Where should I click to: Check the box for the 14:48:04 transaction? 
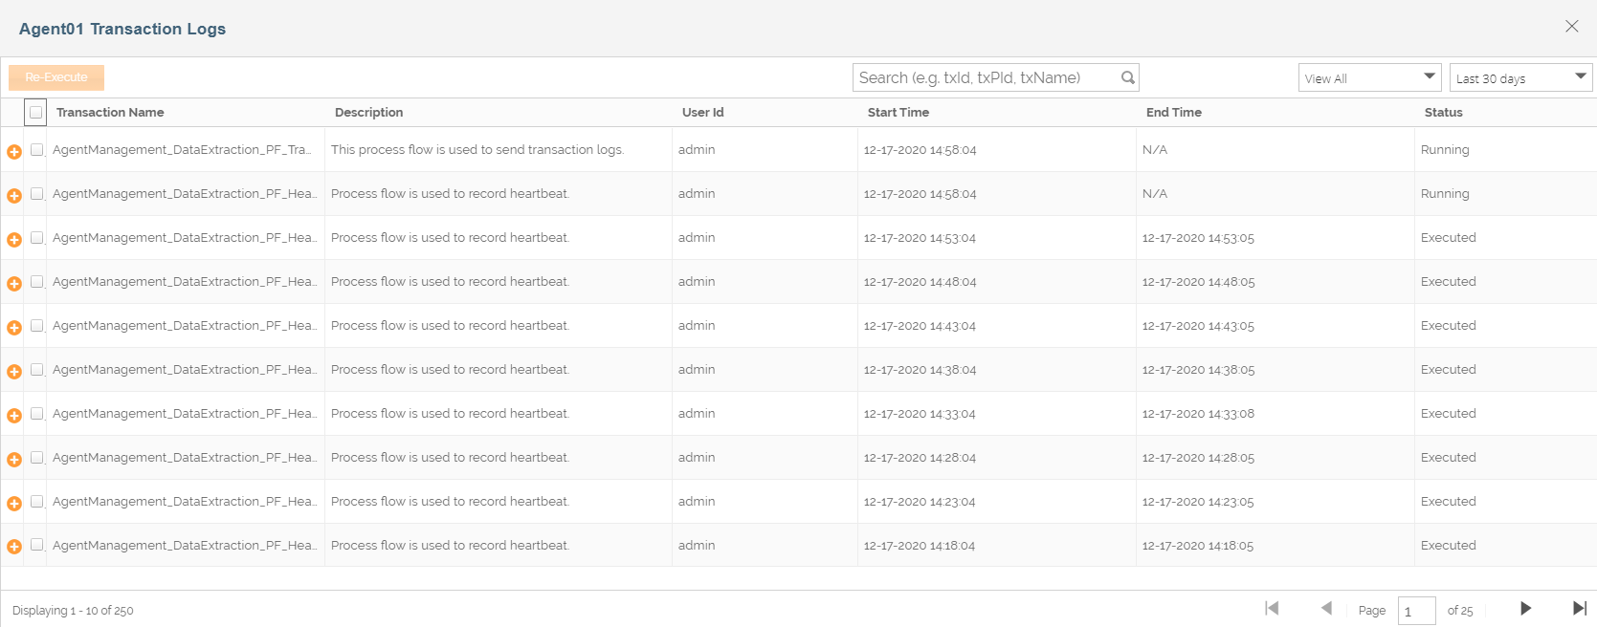click(x=36, y=282)
